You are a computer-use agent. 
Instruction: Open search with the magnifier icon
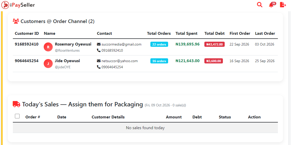pyautogui.click(x=260, y=5)
